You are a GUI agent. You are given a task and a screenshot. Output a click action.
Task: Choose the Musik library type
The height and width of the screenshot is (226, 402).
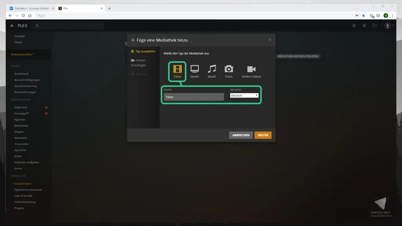[212, 71]
